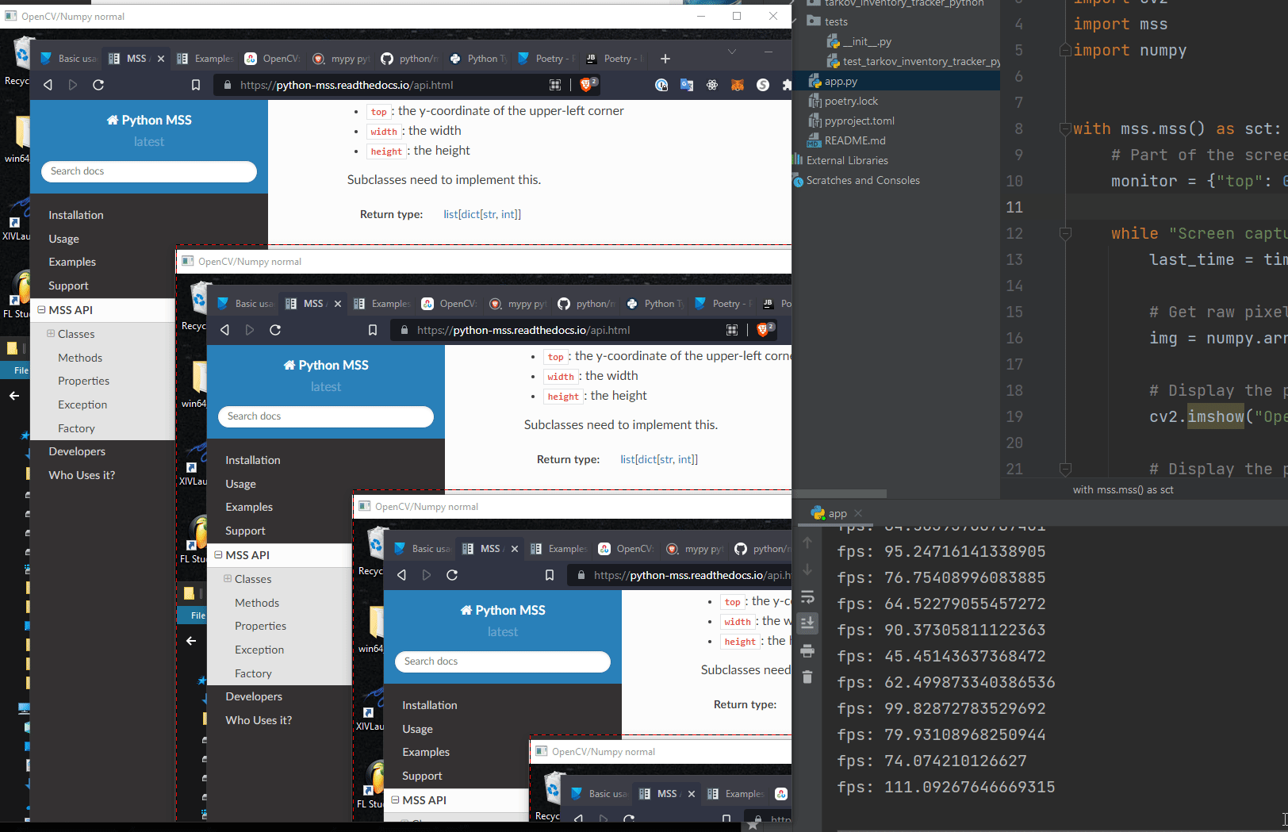Click Search docs field in outermost docs page

click(x=149, y=171)
